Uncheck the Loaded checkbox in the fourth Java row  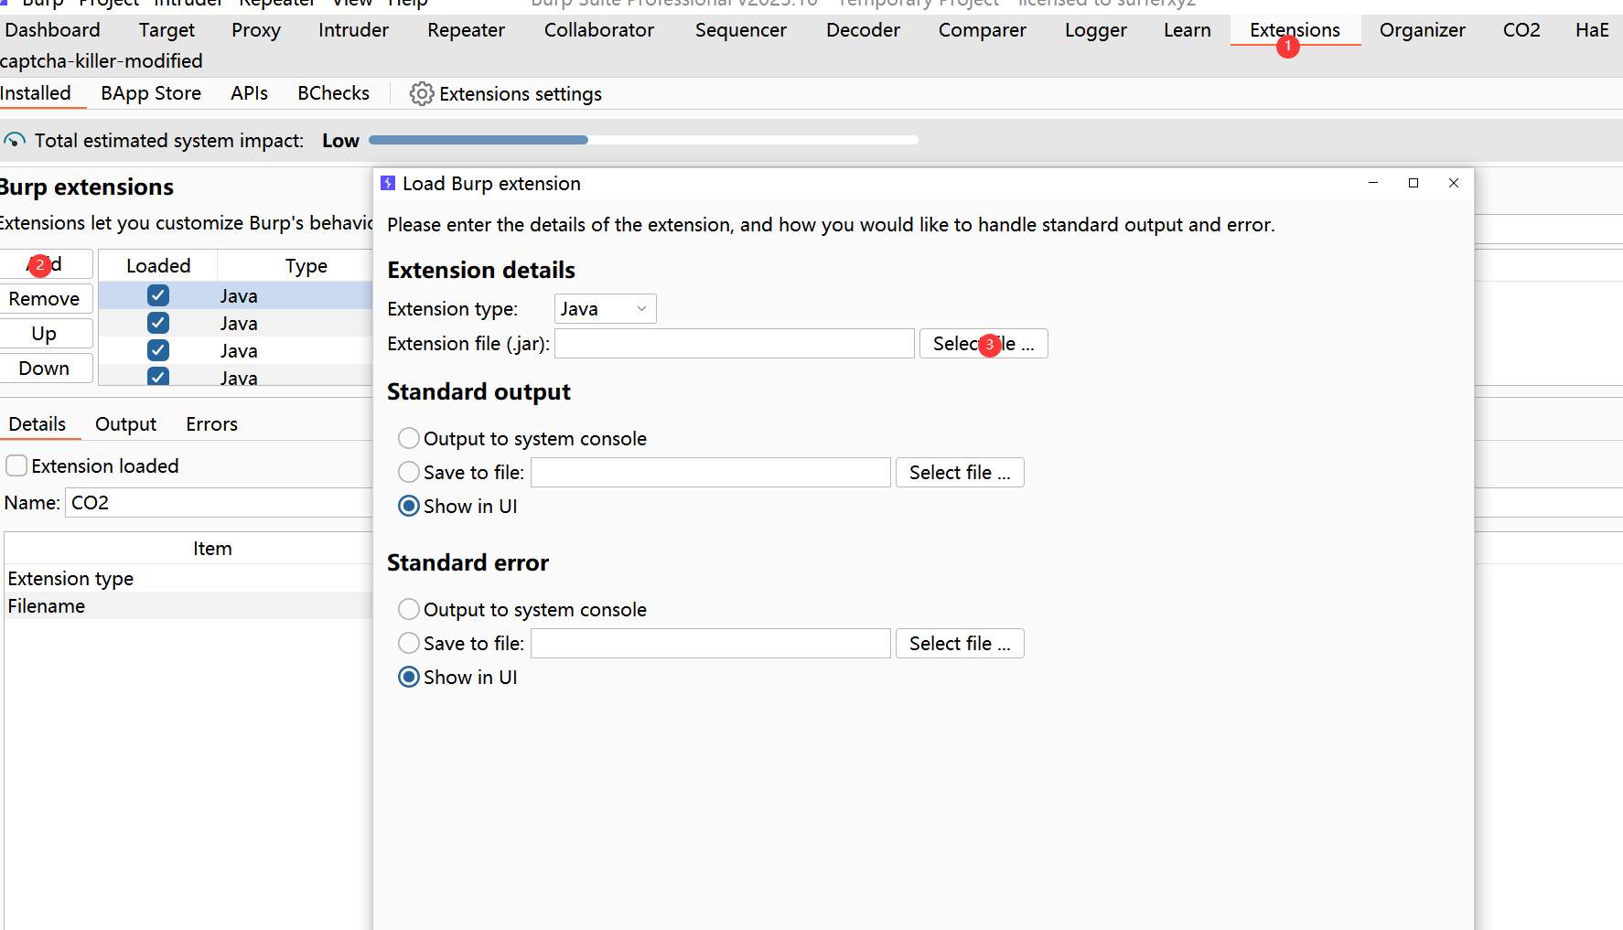coord(158,377)
